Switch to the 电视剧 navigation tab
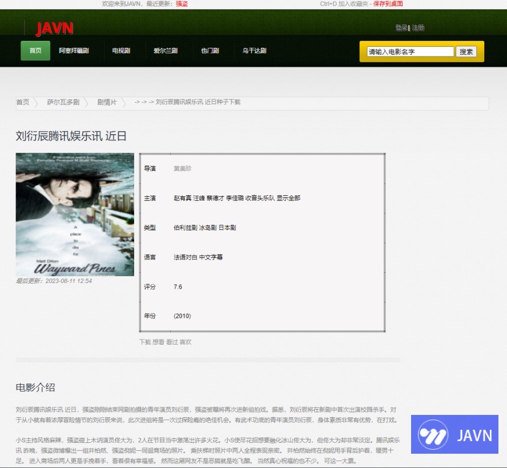 coord(121,51)
